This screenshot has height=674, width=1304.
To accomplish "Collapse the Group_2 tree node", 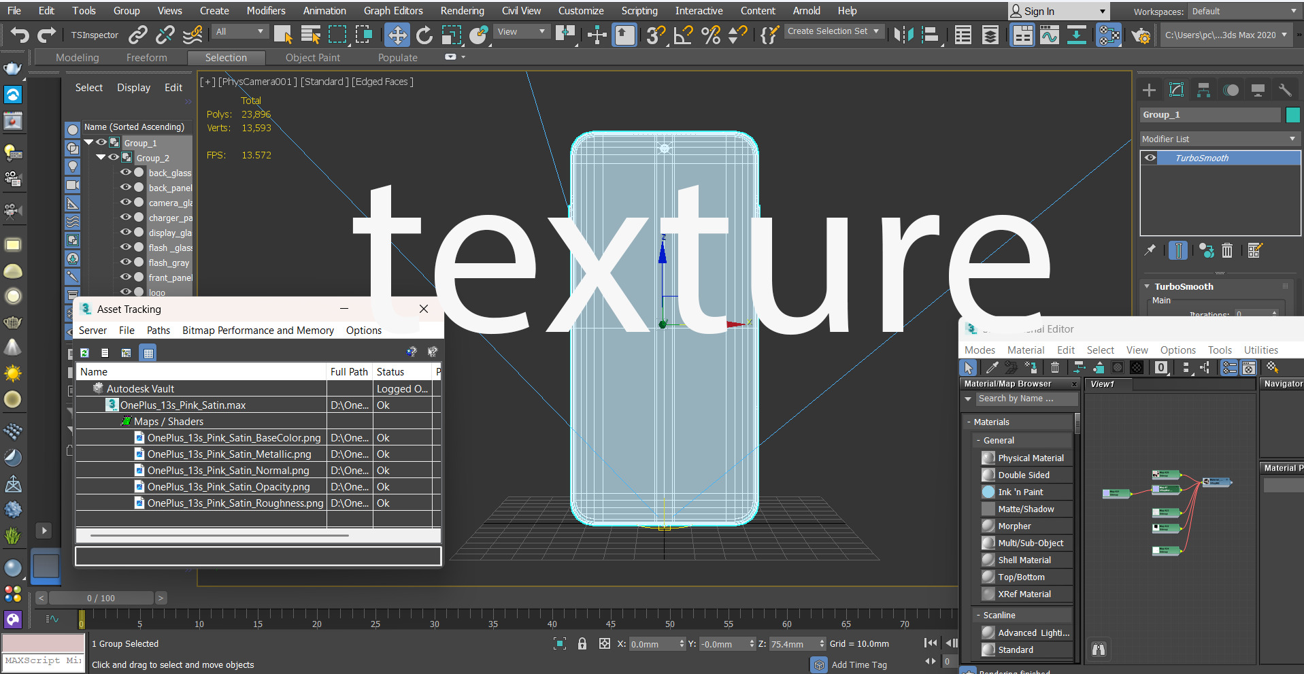I will pos(101,157).
